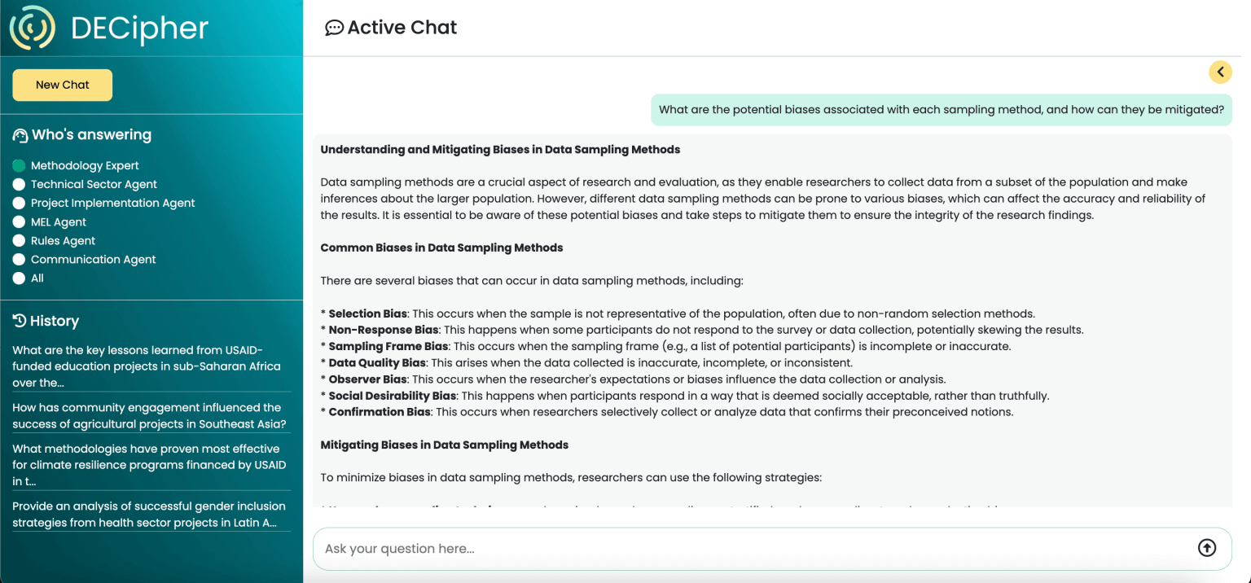Select the Communication Agent radio button

point(19,259)
